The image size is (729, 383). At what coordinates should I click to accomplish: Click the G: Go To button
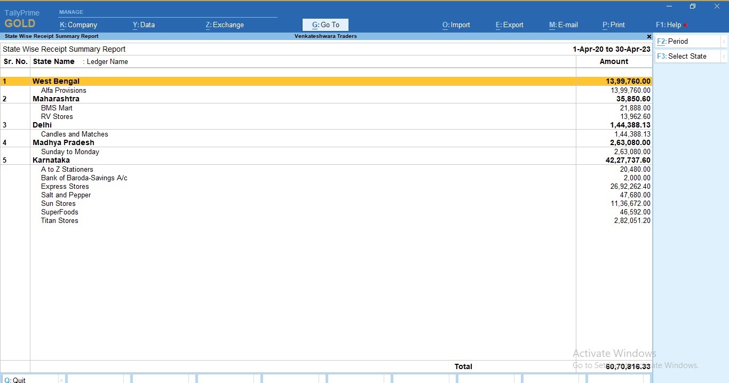(326, 25)
